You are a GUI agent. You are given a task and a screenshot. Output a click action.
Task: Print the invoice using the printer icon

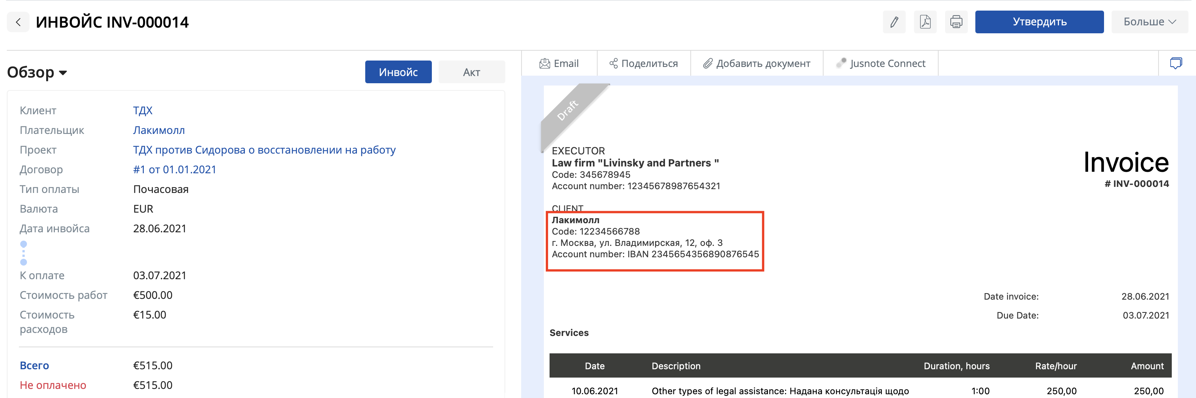point(956,22)
